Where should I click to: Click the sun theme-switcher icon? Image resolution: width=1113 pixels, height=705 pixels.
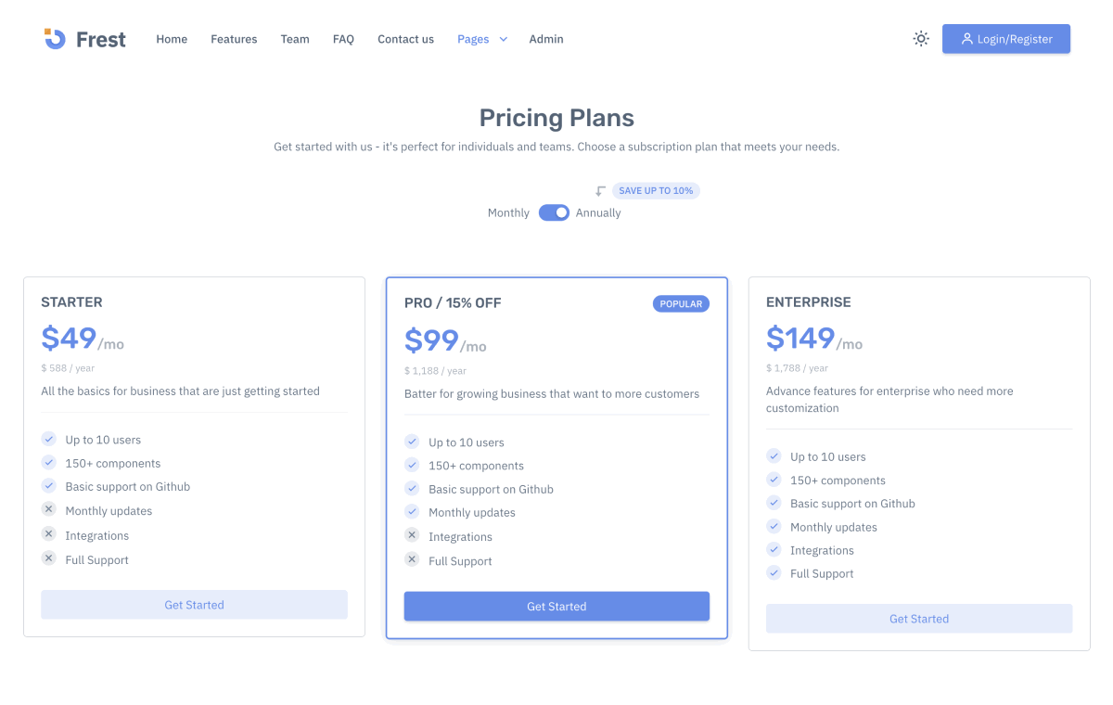920,39
